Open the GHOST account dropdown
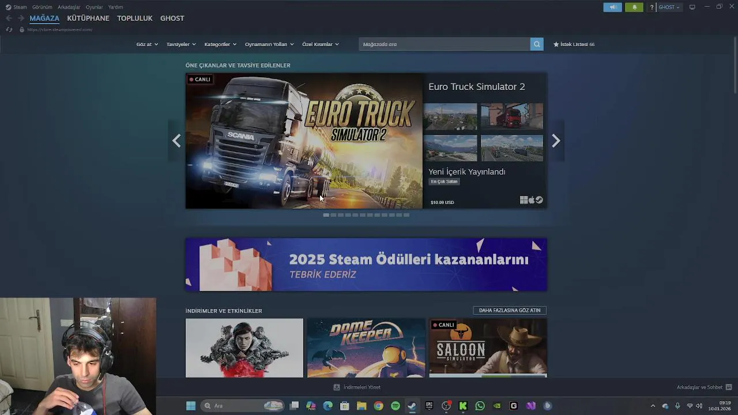738x415 pixels. pos(669,7)
